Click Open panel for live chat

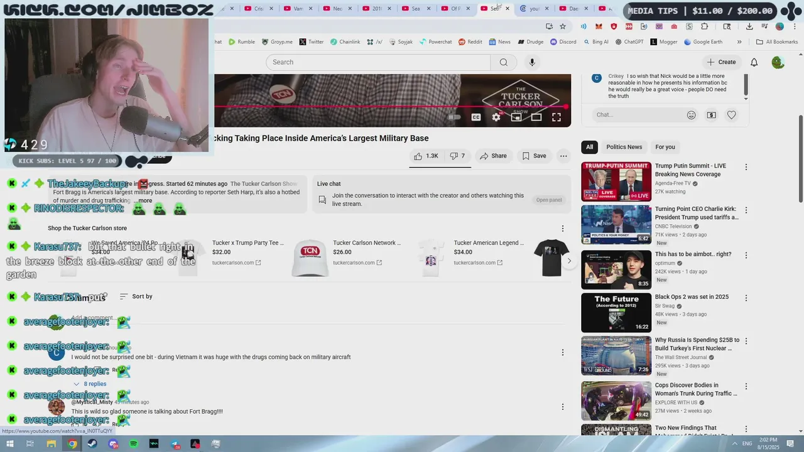point(549,200)
